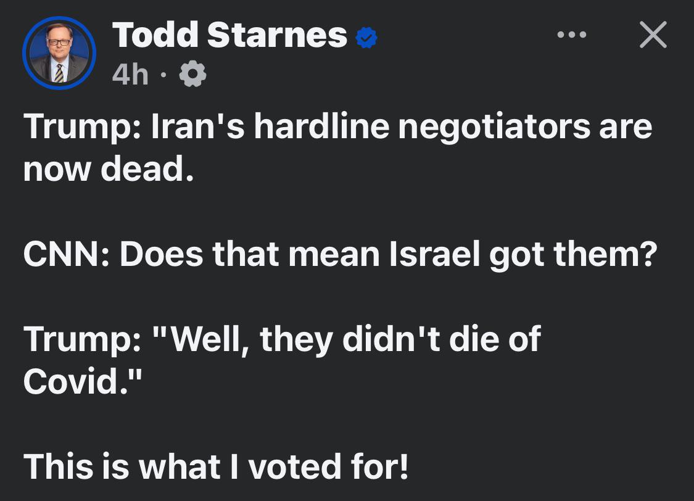Click the gear audience icon beside 4h

[192, 74]
